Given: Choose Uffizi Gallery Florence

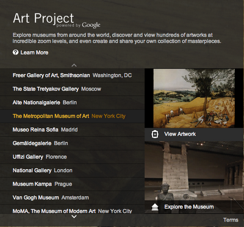Looking at the screenshot, I should [x=72, y=157].
